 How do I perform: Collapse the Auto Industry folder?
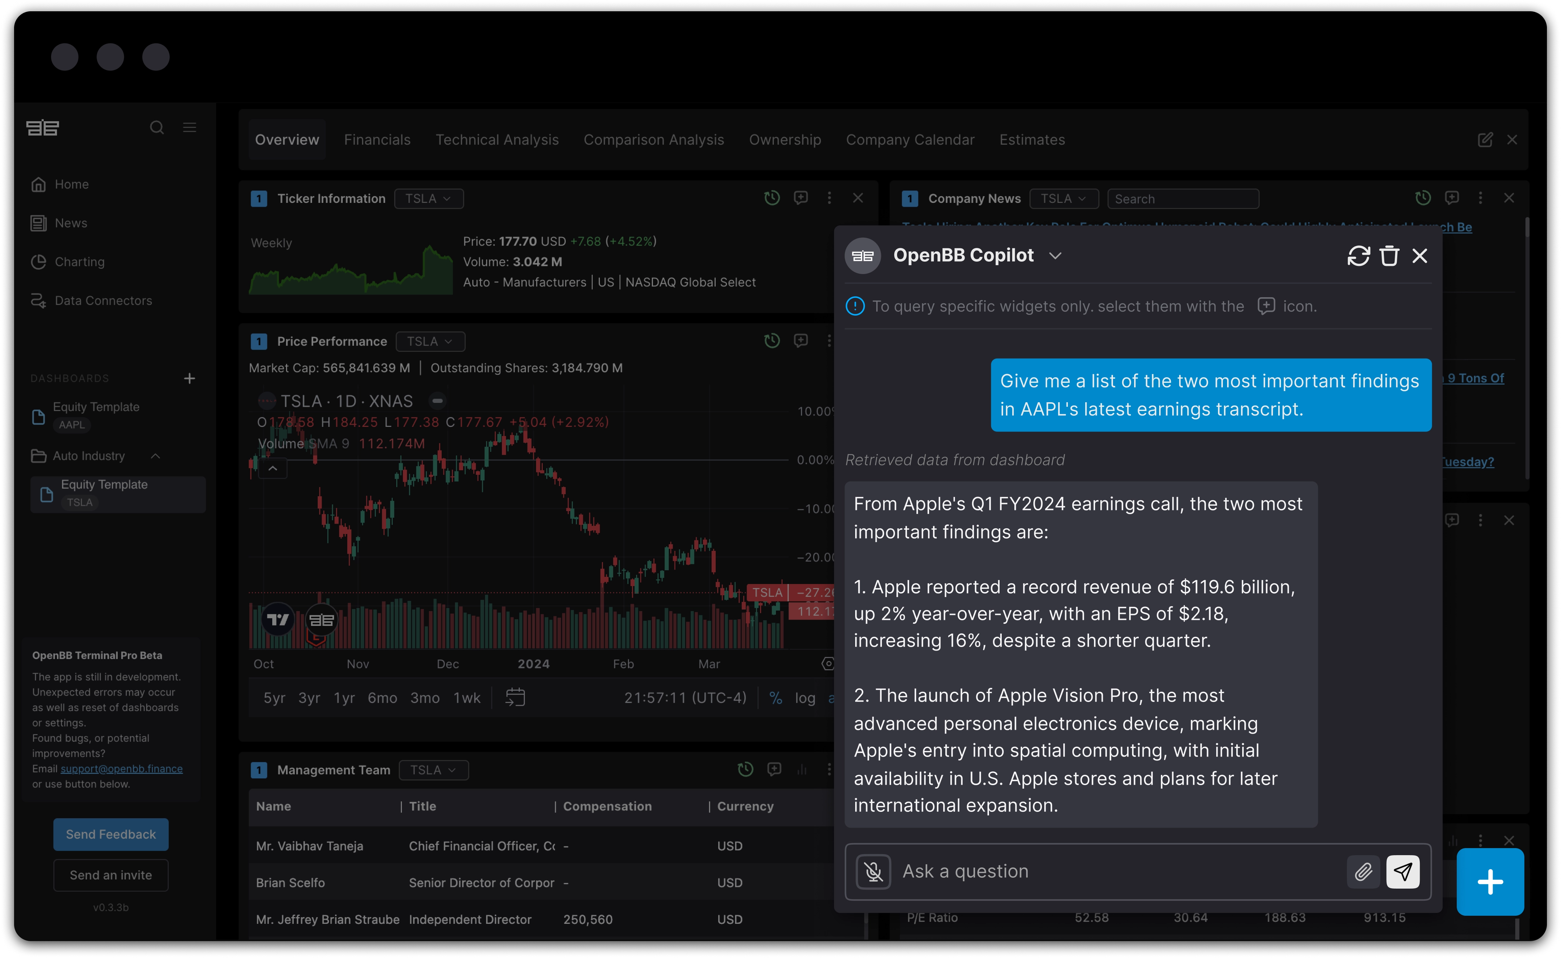point(155,455)
